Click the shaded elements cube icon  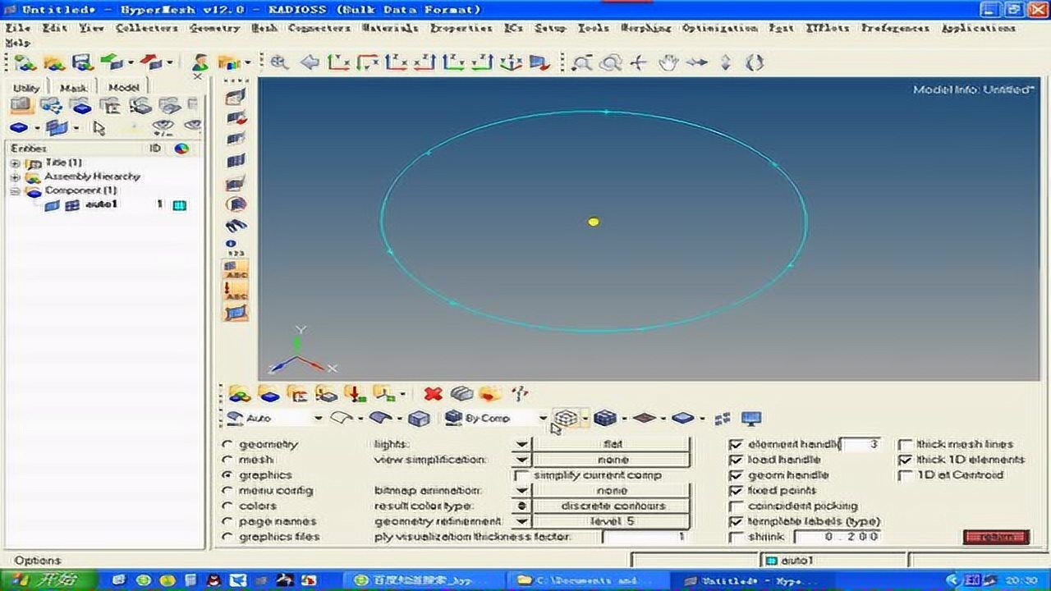tap(604, 419)
